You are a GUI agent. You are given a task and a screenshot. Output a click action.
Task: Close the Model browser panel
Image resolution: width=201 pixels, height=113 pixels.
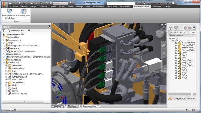(50, 24)
